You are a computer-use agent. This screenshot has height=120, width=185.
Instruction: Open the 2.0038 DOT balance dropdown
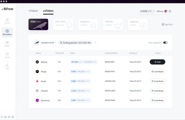(x=147, y=11)
